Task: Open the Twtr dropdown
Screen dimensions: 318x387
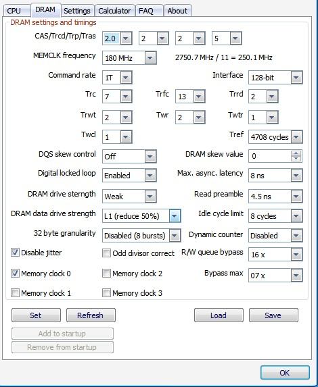Action: coord(263,118)
